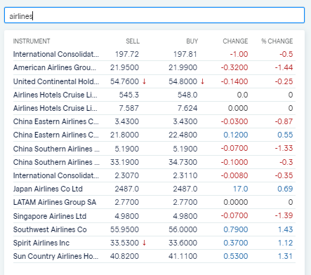Select Japan Airlines Co Ltd

(x=154, y=189)
